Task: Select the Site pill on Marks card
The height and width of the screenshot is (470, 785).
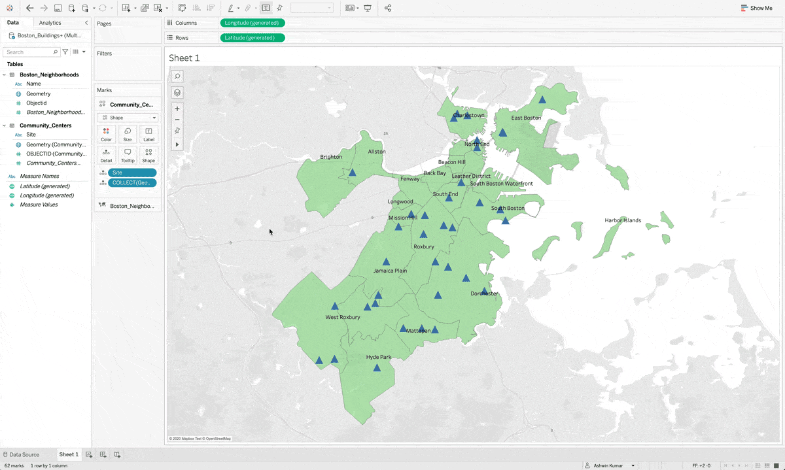Action: [133, 173]
